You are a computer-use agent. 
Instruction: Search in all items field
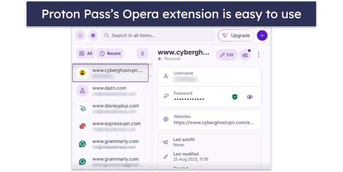(x=158, y=35)
